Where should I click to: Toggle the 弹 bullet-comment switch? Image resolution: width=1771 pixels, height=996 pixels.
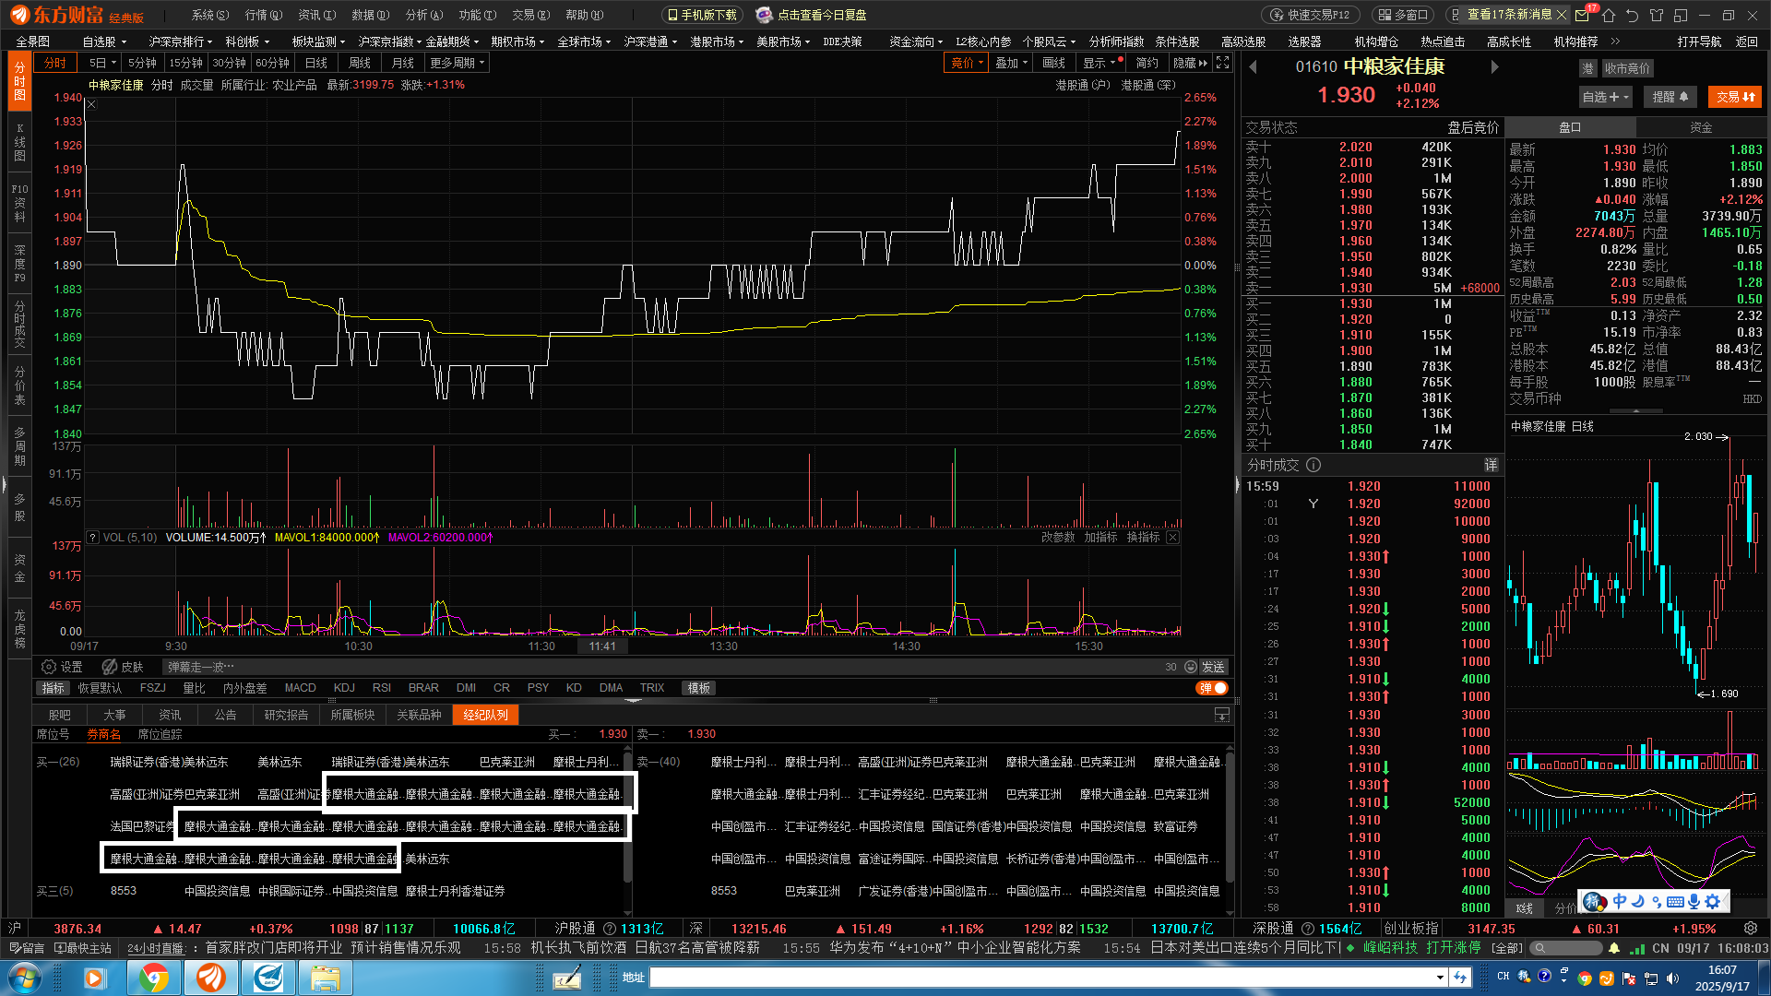click(1212, 688)
